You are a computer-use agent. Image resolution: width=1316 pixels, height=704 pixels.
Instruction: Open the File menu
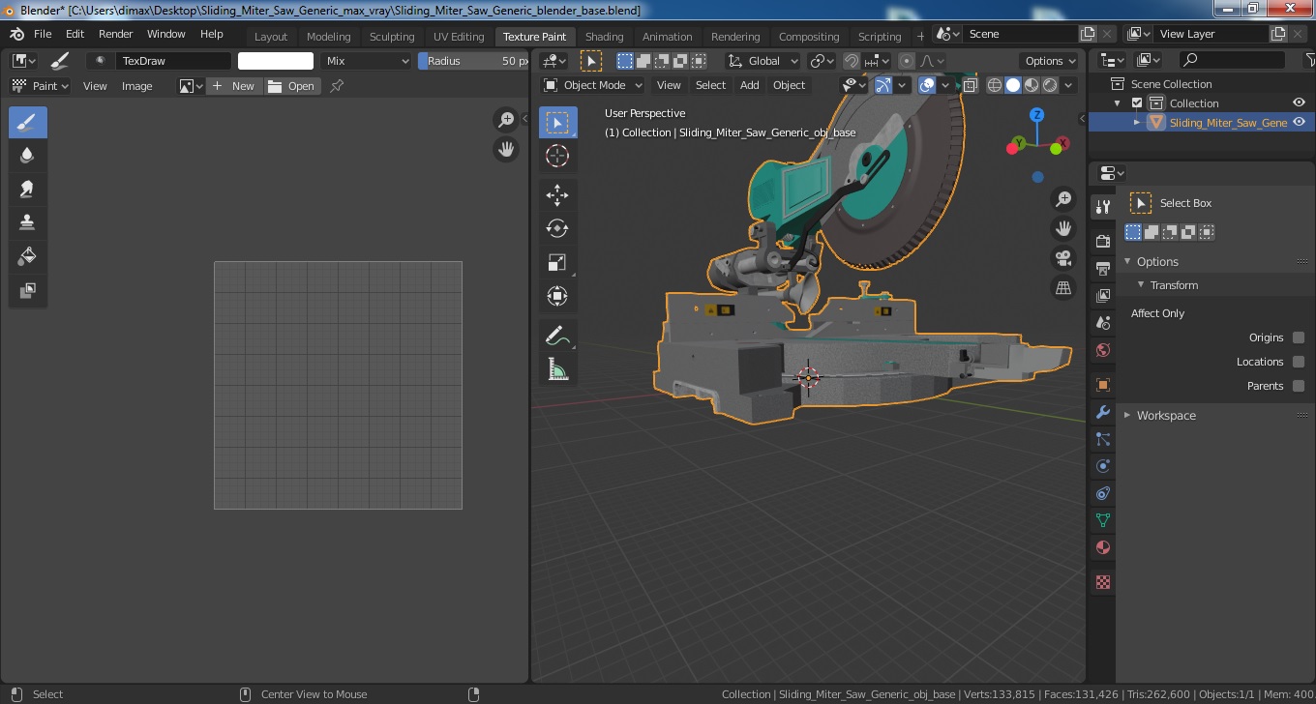[x=43, y=34]
